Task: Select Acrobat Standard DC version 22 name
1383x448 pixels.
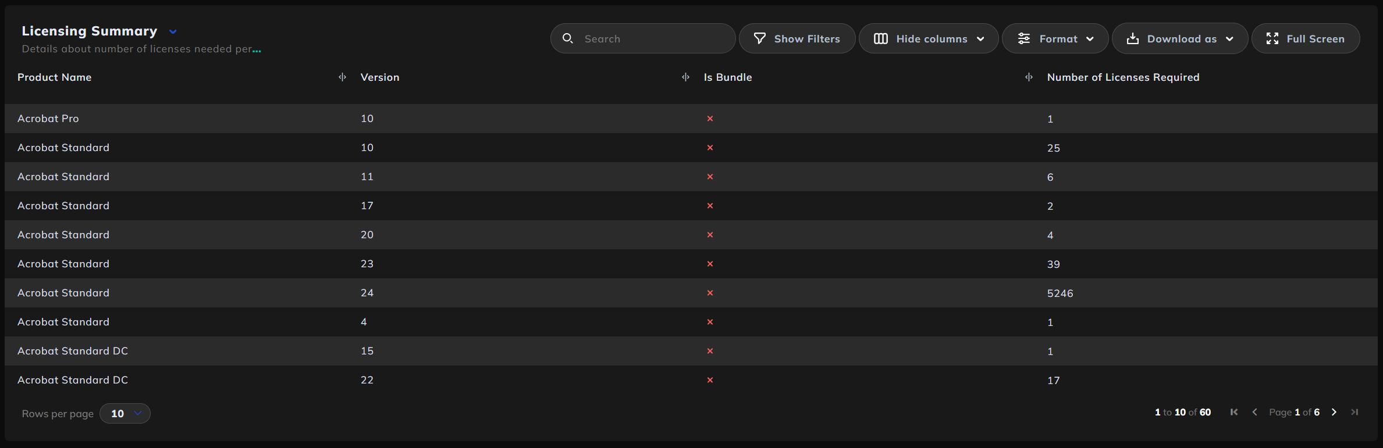Action: (x=73, y=380)
